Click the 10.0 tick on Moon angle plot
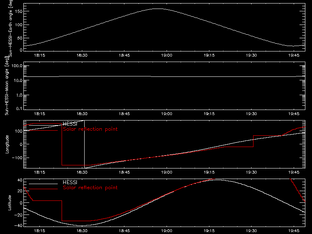The width and height of the screenshot is (312, 234). pyautogui.click(x=18, y=80)
